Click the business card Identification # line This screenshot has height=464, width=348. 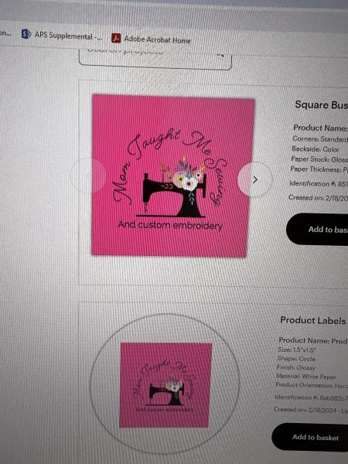tap(319, 184)
